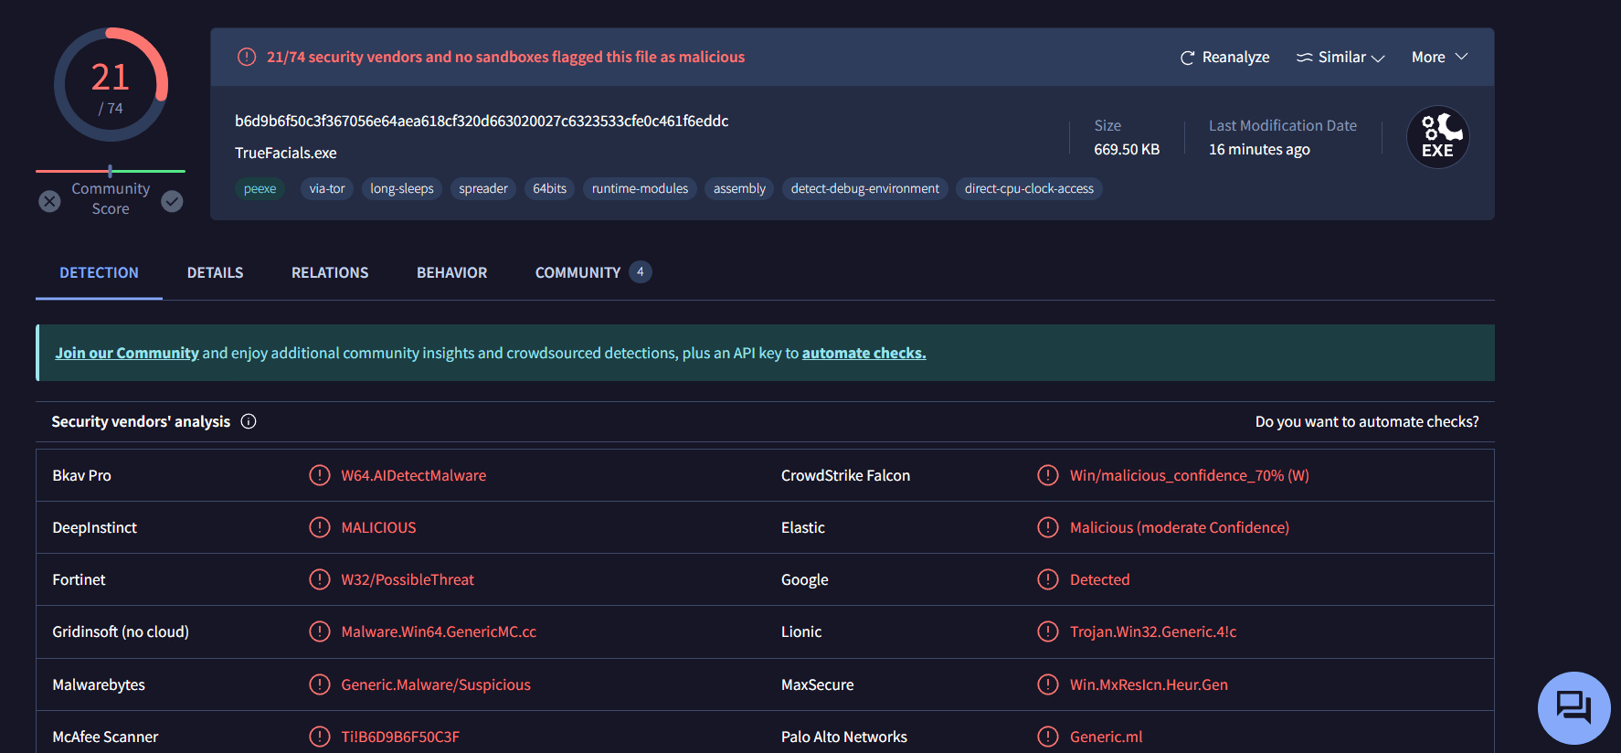The width and height of the screenshot is (1621, 753).
Task: Click the W64.AIDetectMalware detection result
Action: click(414, 475)
